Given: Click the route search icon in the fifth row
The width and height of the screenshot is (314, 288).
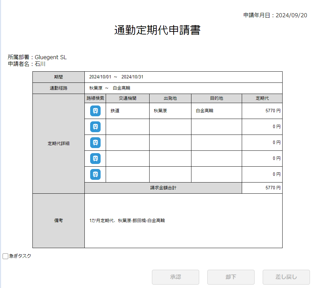Looking at the screenshot, I should 95,174.
